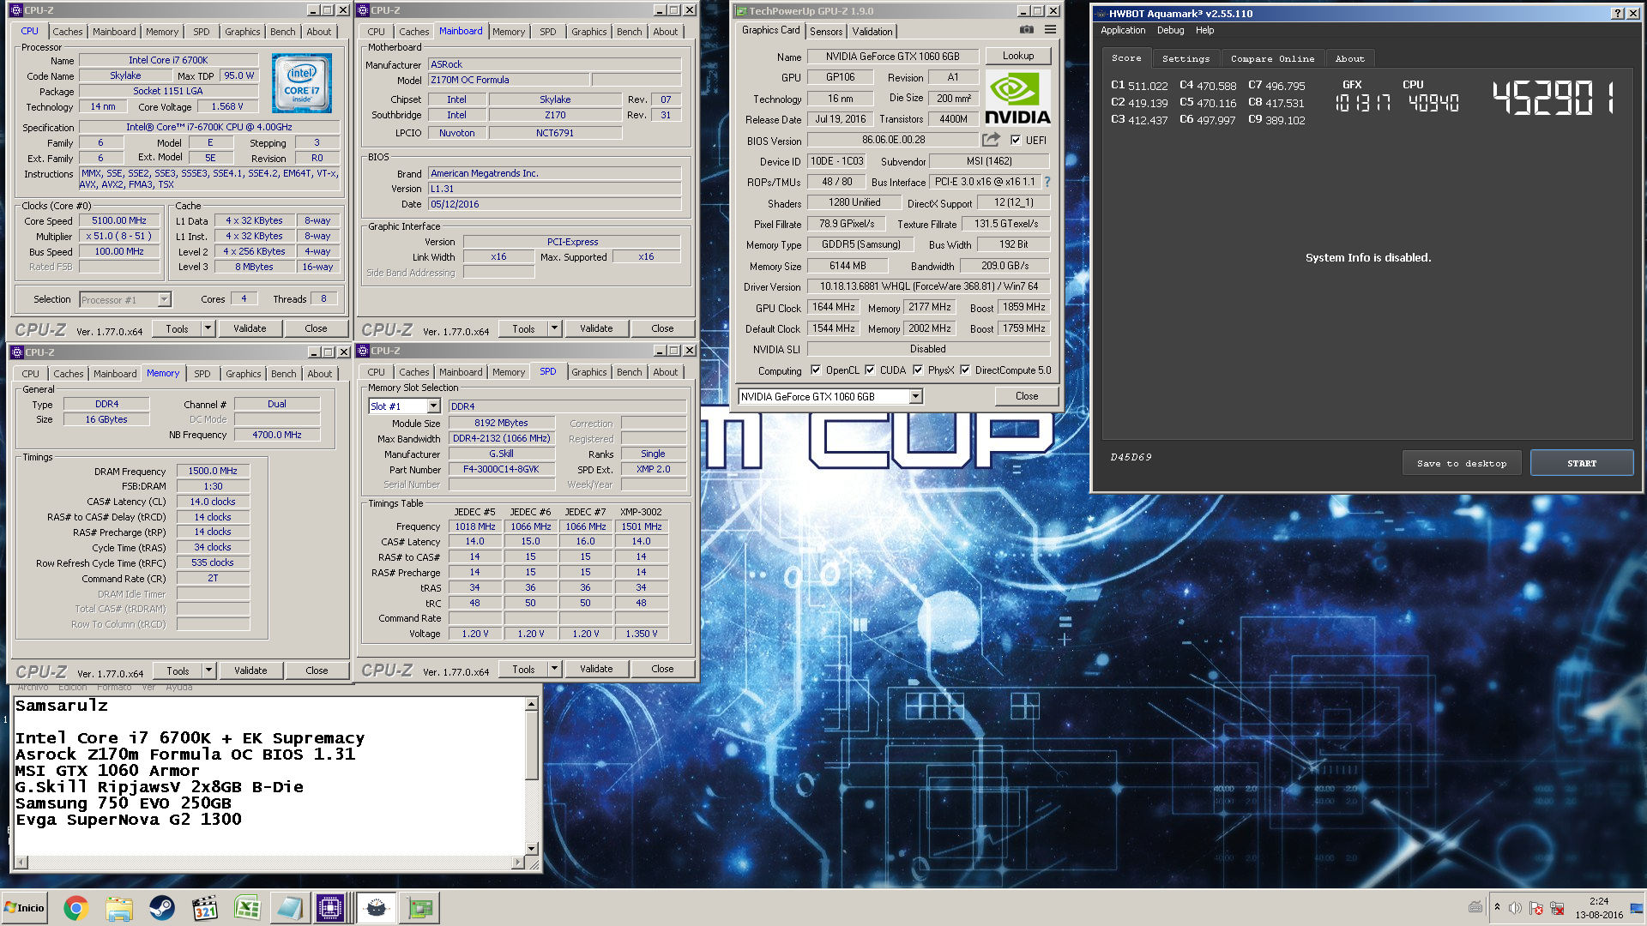Viewport: 1647px width, 926px height.
Task: Click the Notepad vertical scrollbar thumb
Action: pyautogui.click(x=531, y=746)
